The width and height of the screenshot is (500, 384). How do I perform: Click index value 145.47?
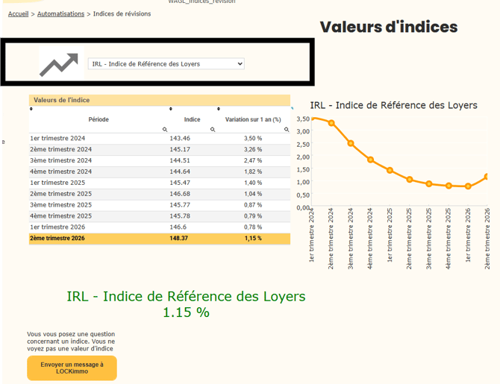(x=180, y=183)
